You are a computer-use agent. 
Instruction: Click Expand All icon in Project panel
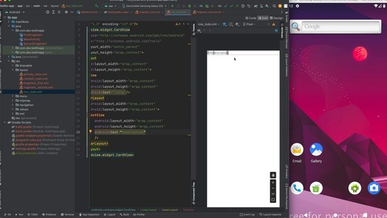[x=53, y=12]
